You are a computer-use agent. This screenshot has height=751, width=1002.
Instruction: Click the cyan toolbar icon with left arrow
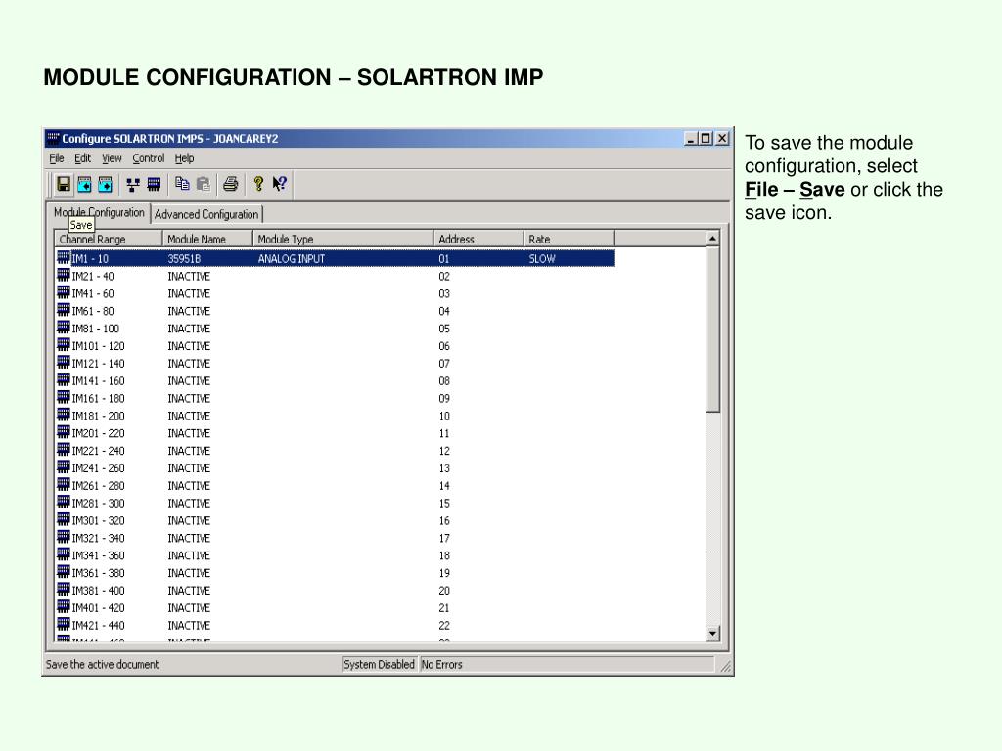pyautogui.click(x=84, y=185)
